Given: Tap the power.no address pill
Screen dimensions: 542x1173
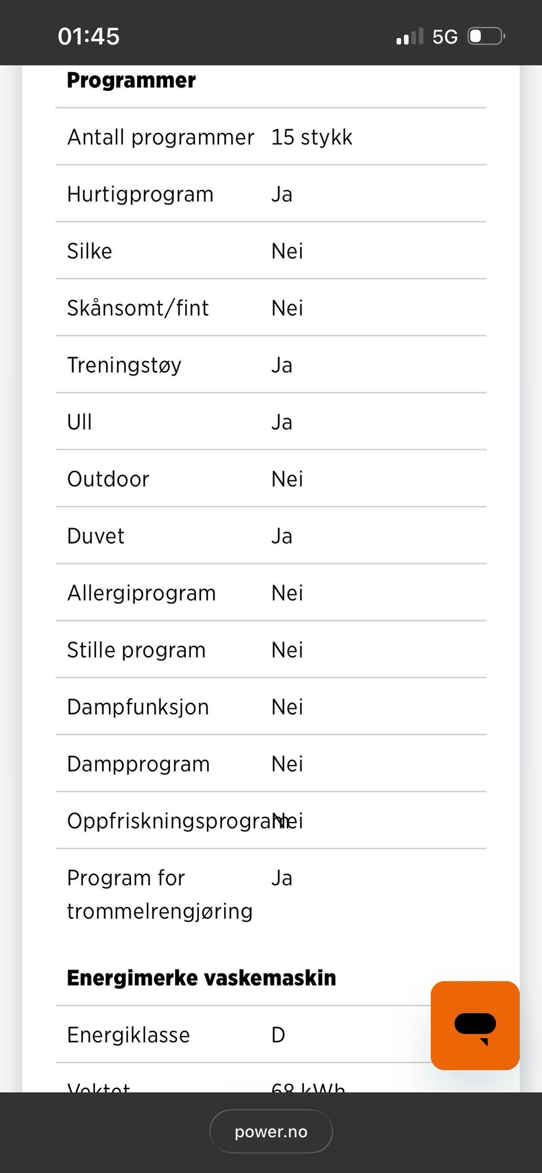Looking at the screenshot, I should [271, 1131].
